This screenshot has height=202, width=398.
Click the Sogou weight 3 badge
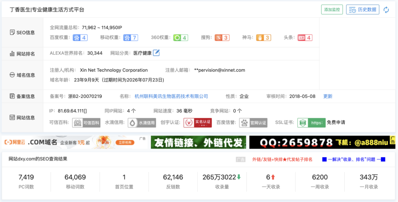point(222,38)
